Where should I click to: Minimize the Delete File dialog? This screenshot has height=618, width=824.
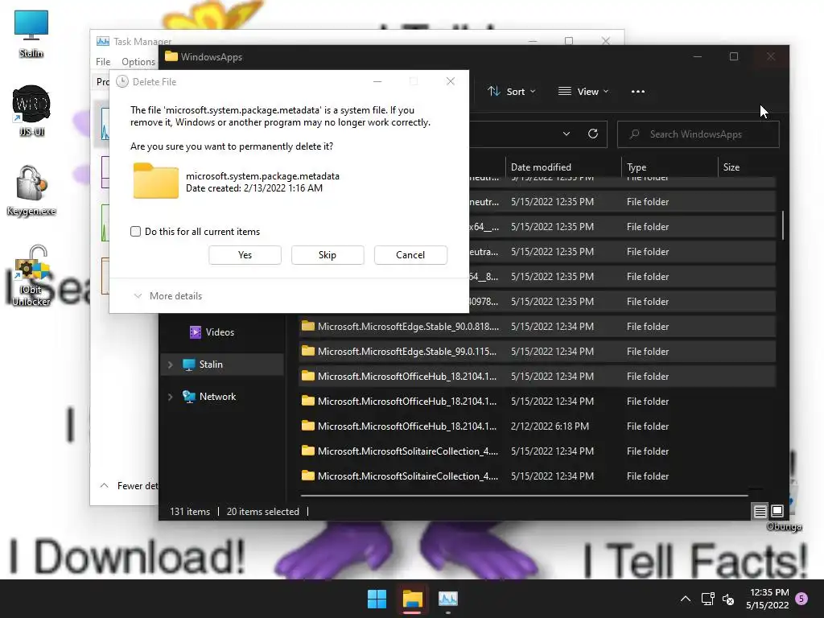pyautogui.click(x=377, y=81)
